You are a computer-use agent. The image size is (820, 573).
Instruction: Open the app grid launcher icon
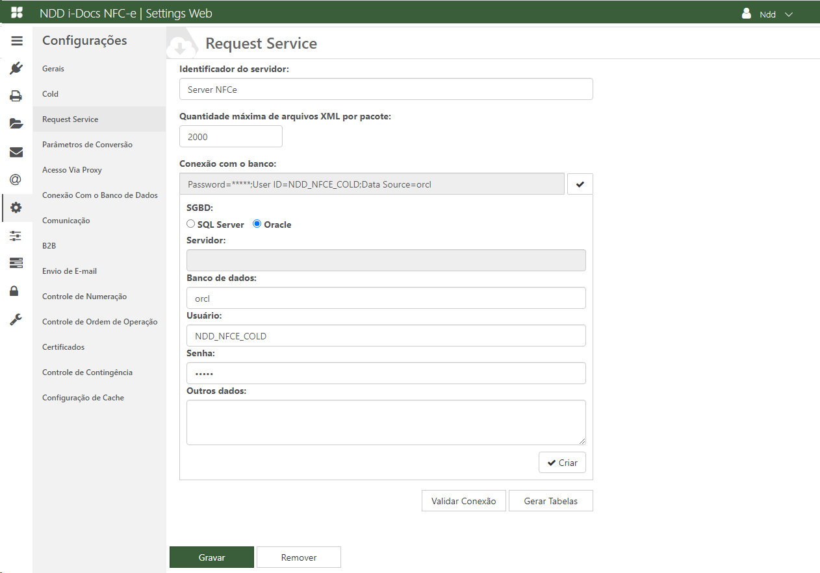point(17,13)
